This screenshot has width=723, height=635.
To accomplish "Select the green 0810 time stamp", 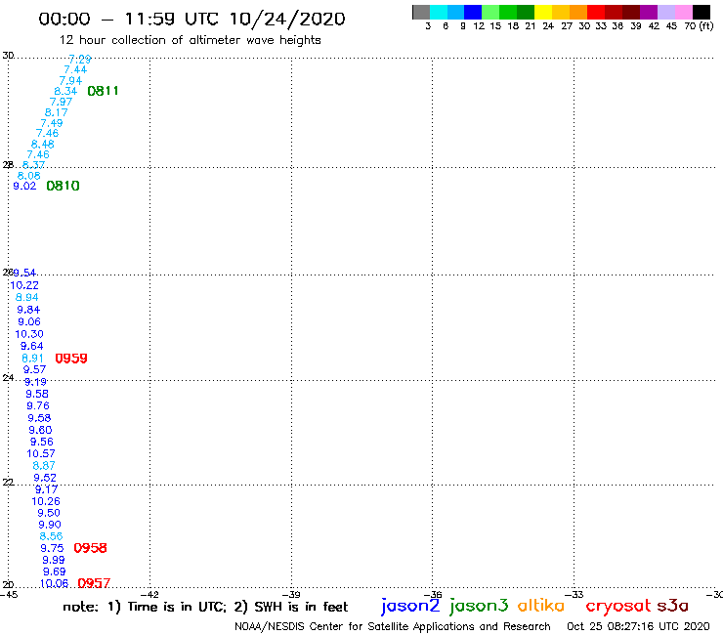I will click(64, 186).
